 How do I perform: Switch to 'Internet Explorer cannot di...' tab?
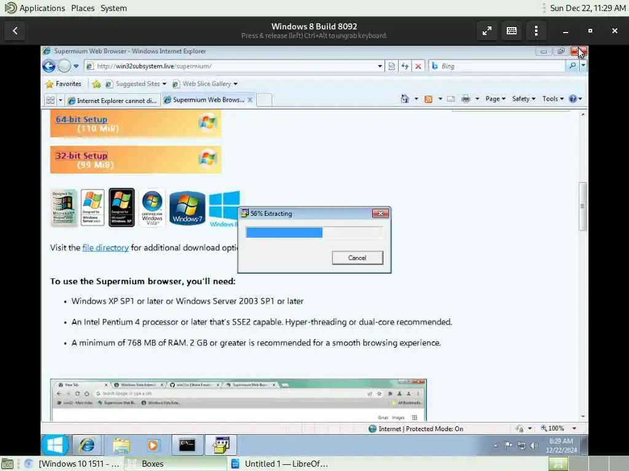point(113,100)
